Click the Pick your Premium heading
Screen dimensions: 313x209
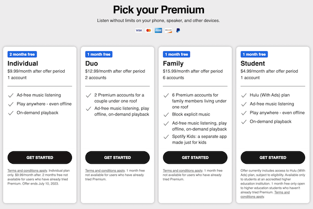point(156,9)
